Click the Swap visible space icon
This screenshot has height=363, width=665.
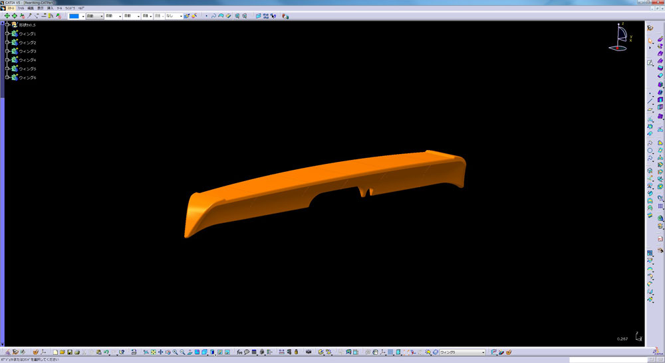click(227, 352)
